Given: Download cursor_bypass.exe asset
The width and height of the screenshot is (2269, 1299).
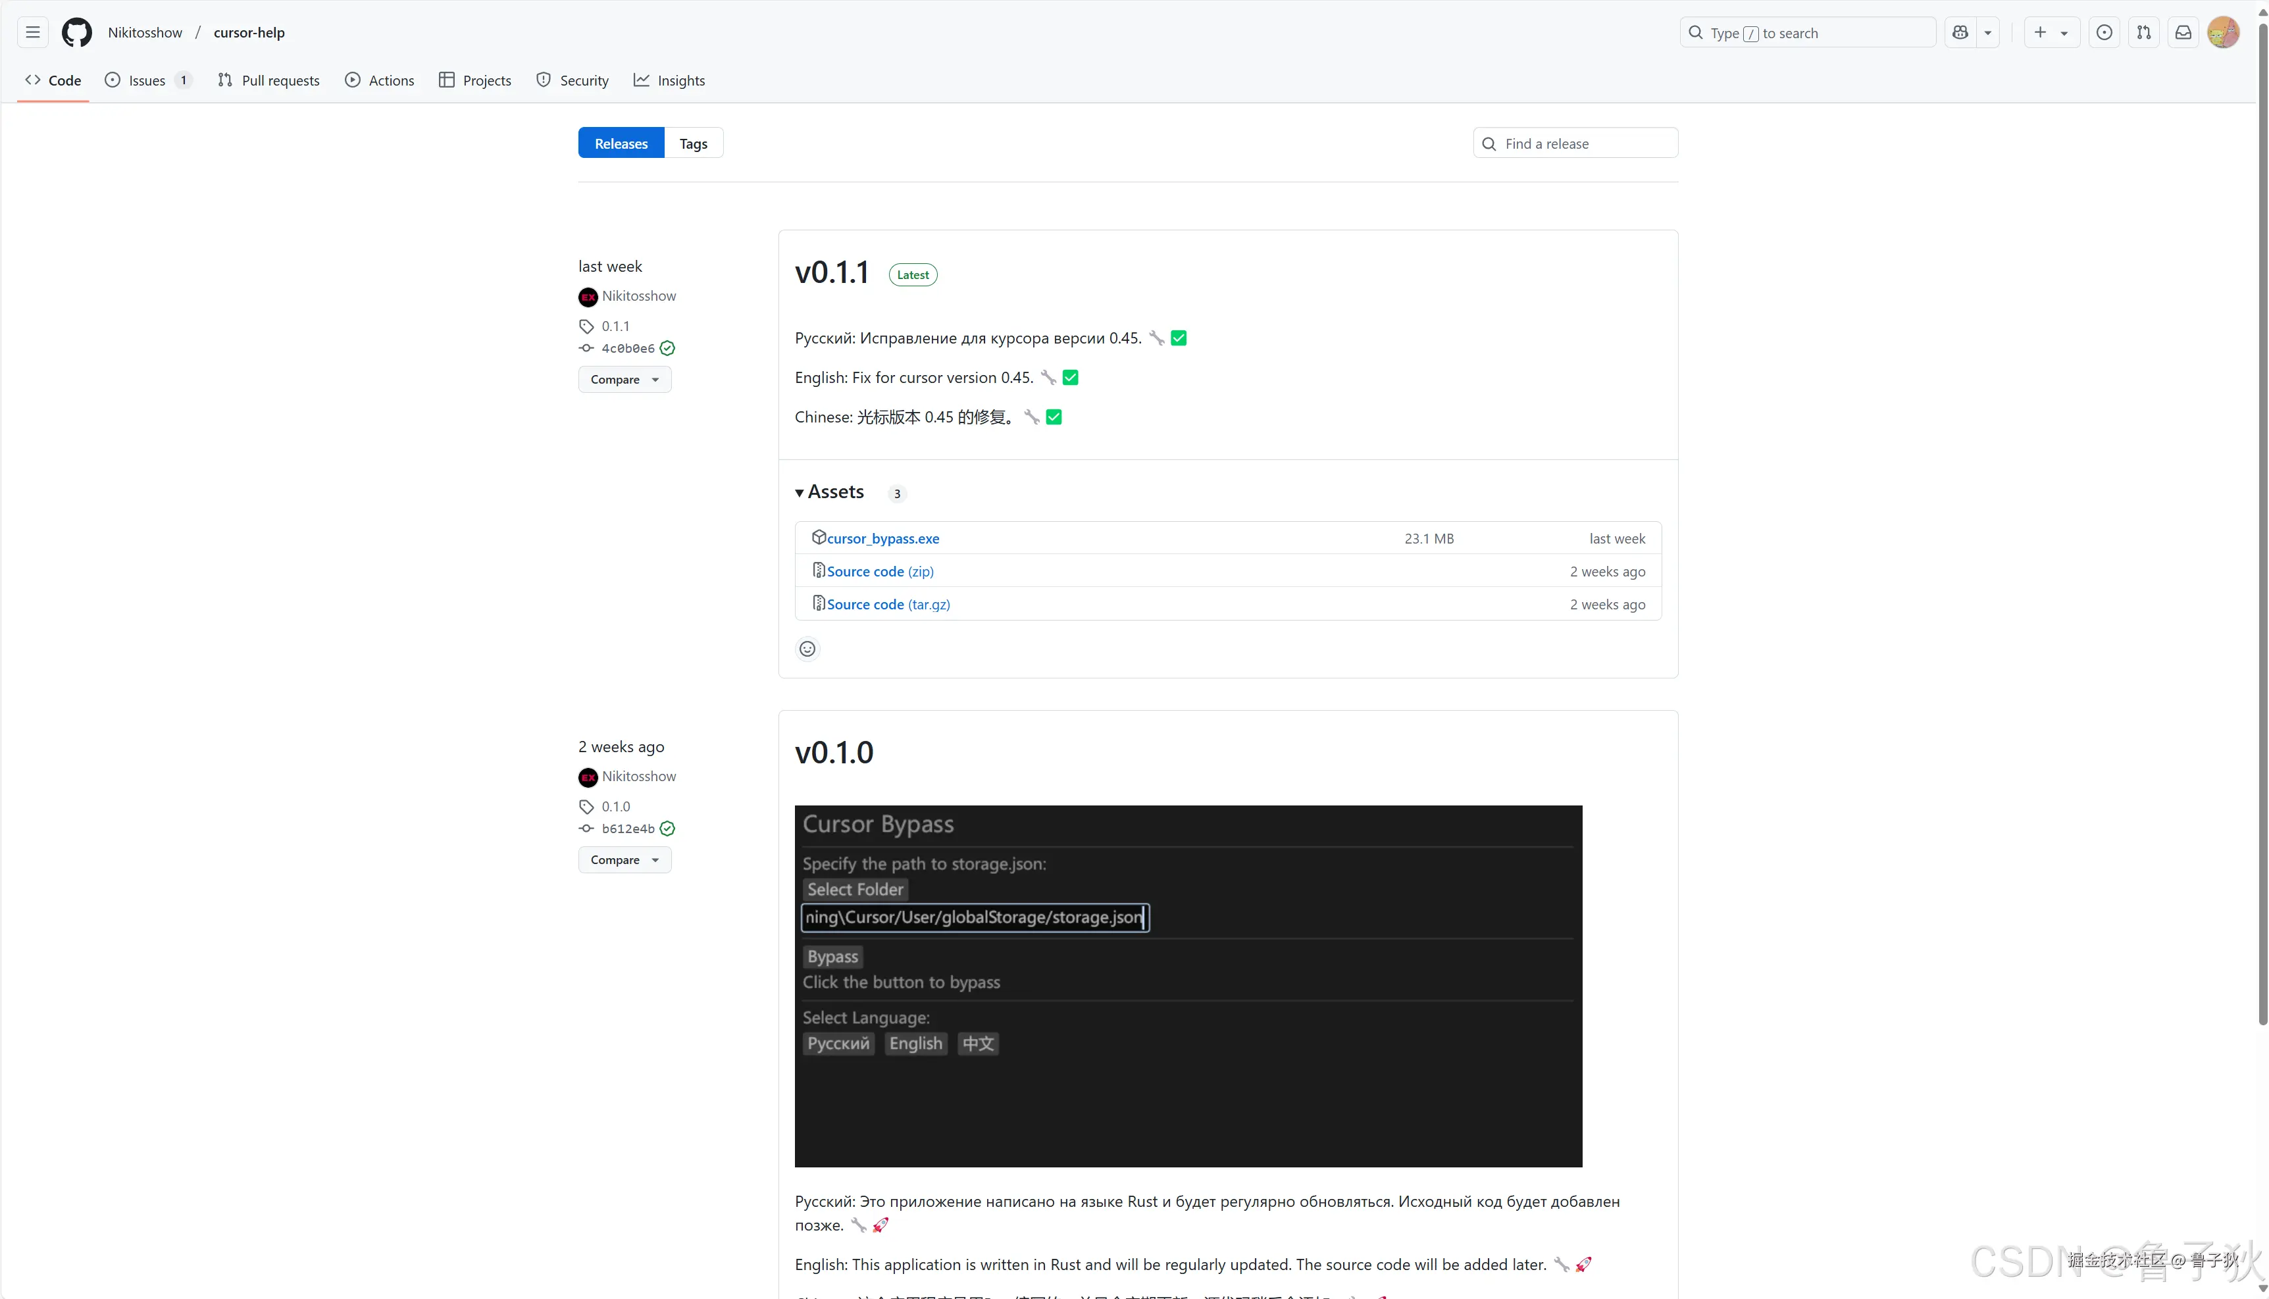Looking at the screenshot, I should (882, 539).
